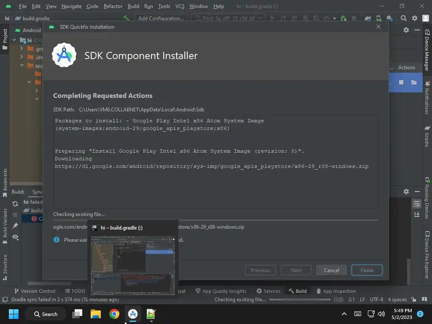Image resolution: width=432 pixels, height=324 pixels.
Task: Click the Previous button in SDK installer
Action: tap(260, 270)
